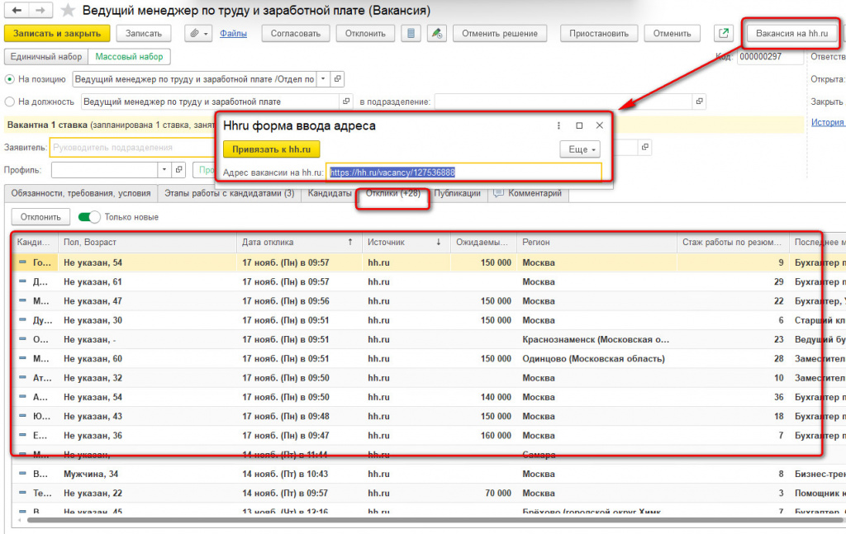Screen dimensions: 846x534
Task: Select the 'На должность' radio button
Action: (10, 102)
